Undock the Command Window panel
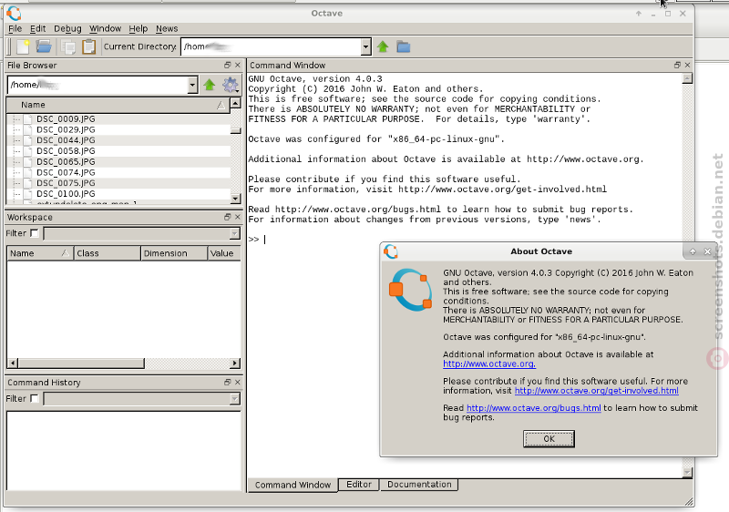 click(677, 65)
